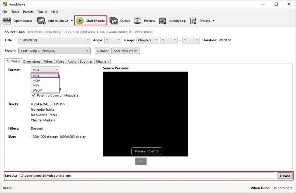Open the File menu
This screenshot has height=193, width=296.
tap(5, 12)
